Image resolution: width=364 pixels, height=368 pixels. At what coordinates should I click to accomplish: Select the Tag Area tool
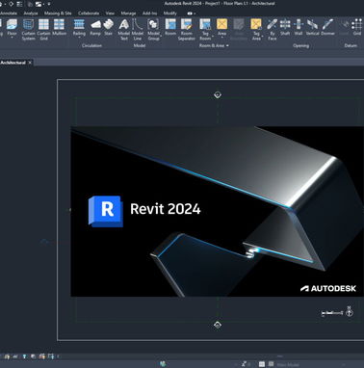[256, 30]
